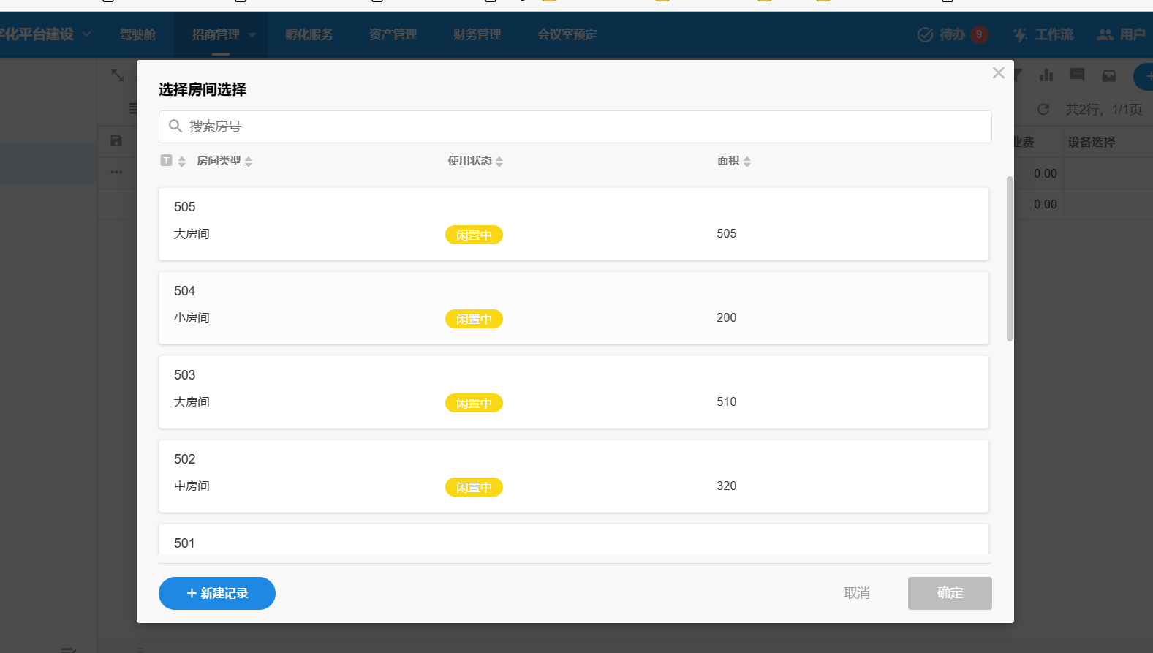Open the 资产管理 menu
Image resolution: width=1153 pixels, height=653 pixels.
(393, 34)
